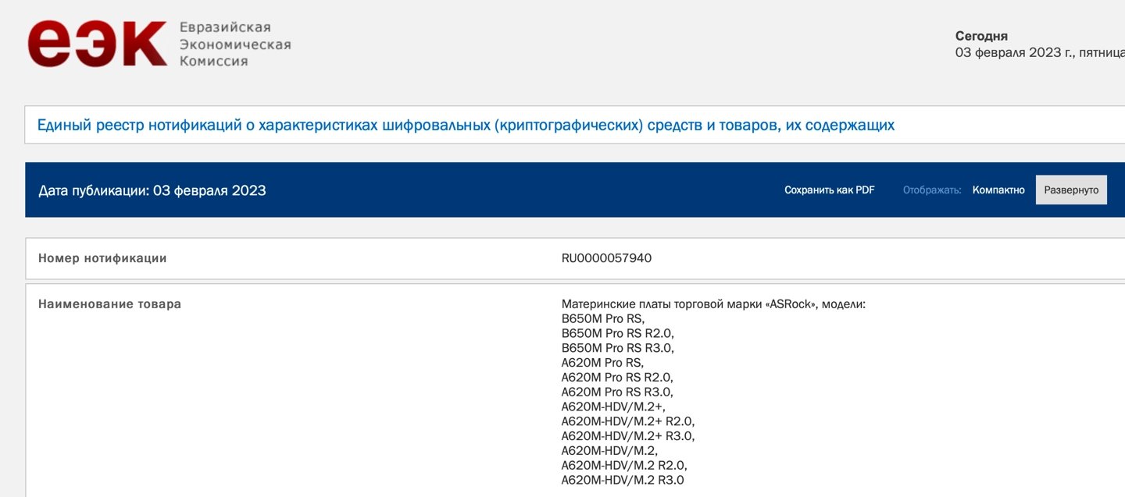Click the A620M Pro RS R2.0 entry

click(617, 377)
